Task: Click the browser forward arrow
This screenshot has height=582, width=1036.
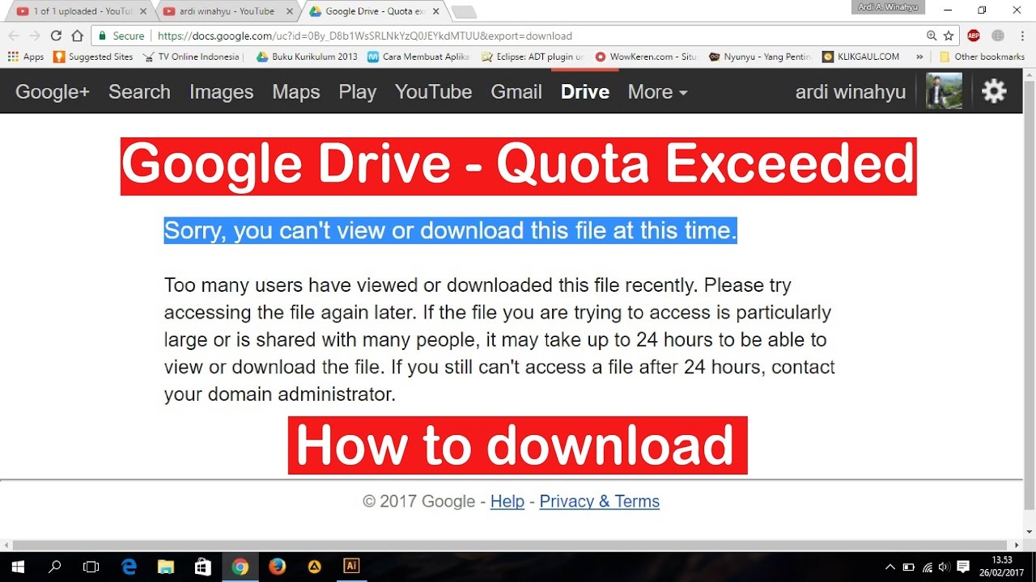Action: click(x=35, y=36)
